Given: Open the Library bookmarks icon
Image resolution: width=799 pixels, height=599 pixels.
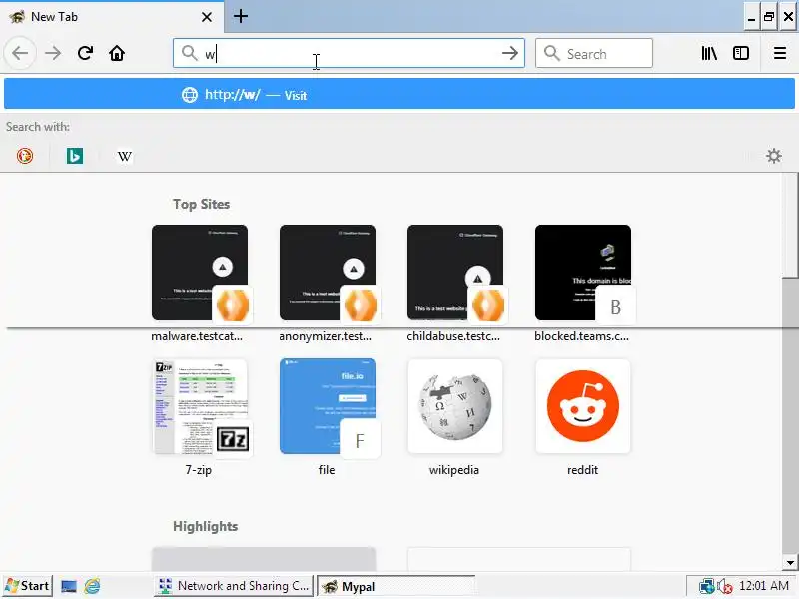Looking at the screenshot, I should [x=709, y=53].
